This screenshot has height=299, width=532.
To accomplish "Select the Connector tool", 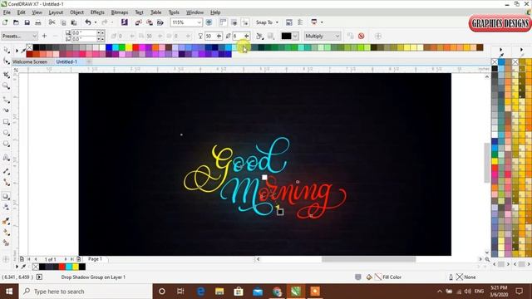I will coord(6,183).
